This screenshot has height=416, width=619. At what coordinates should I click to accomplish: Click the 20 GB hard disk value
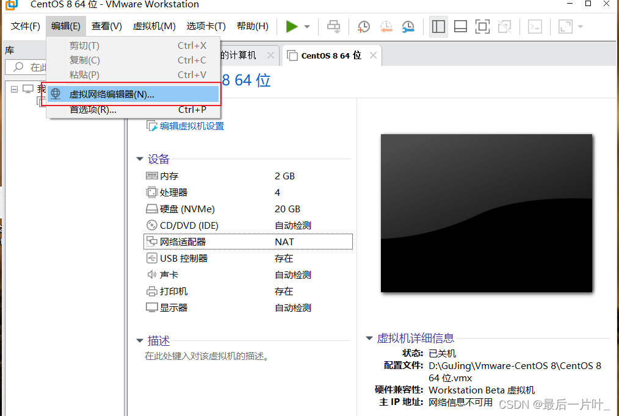click(288, 209)
